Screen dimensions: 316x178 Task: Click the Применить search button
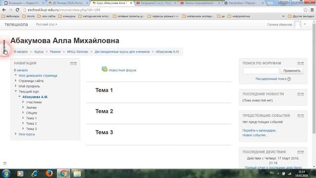[292, 71]
